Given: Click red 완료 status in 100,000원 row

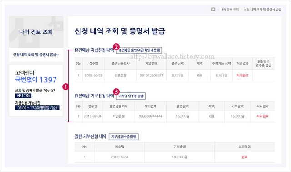Looking at the screenshot, I should click(x=245, y=157).
